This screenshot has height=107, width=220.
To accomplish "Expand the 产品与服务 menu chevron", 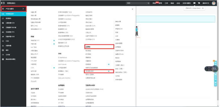I will pos(23,9).
